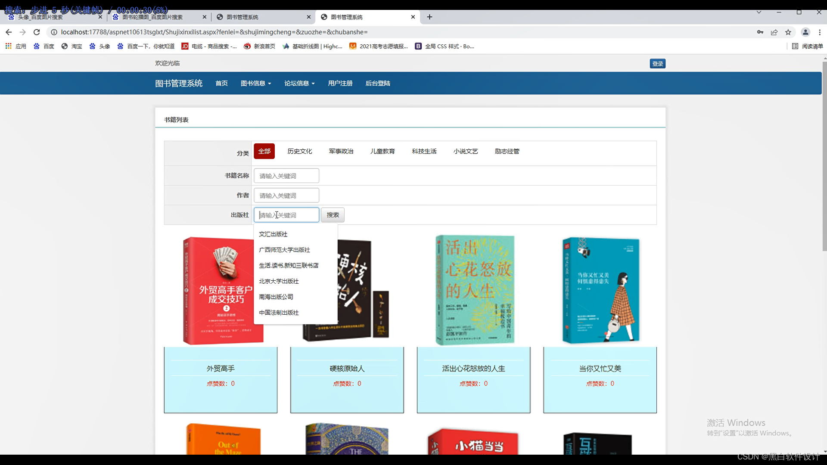This screenshot has height=465, width=827.
Task: Close the 图书轮播图_百度图片搜索 tab
Action: (x=205, y=17)
